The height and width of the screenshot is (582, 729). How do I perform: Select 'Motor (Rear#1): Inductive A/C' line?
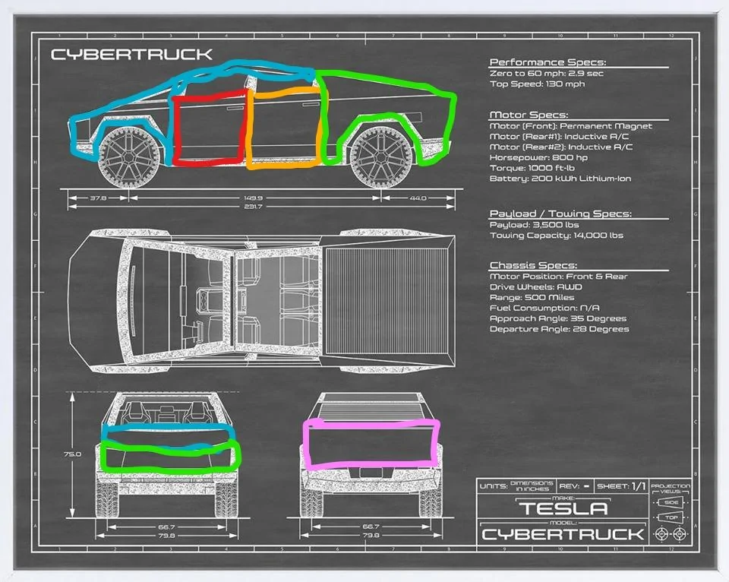[559, 136]
